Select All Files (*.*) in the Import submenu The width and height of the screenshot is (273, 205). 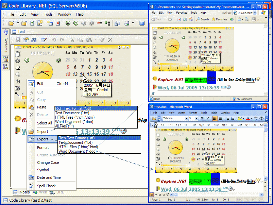point(96,126)
